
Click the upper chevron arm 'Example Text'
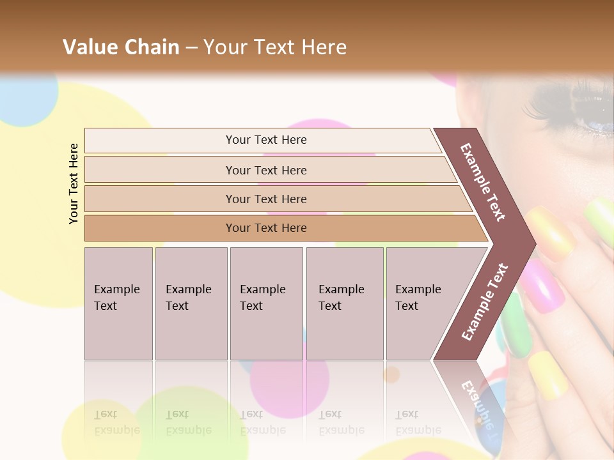pos(484,181)
